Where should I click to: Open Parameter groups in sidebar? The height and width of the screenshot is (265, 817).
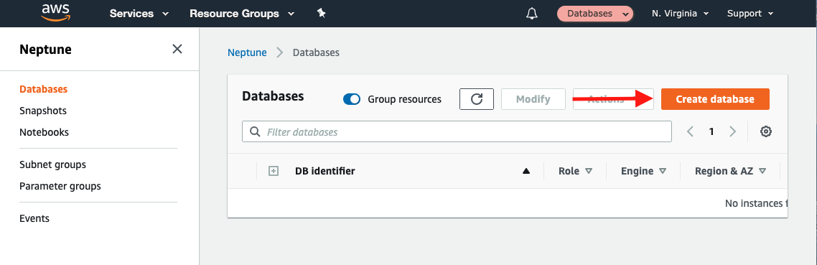[60, 186]
